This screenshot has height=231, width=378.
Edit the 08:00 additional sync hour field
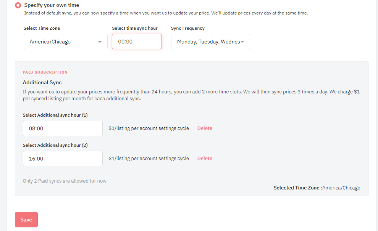(63, 128)
